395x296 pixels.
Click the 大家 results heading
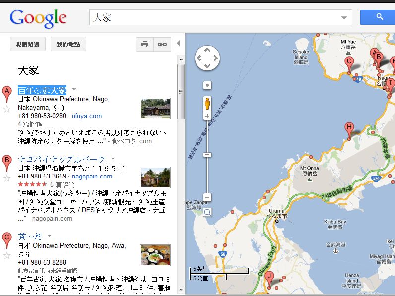click(28, 71)
